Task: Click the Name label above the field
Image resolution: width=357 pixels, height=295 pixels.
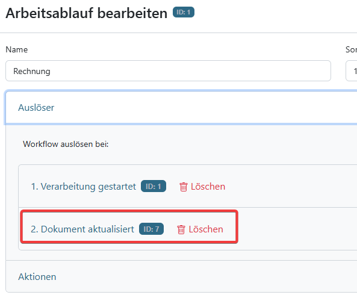Action: (x=17, y=49)
